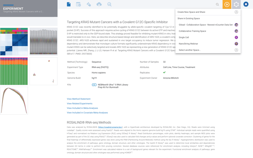This screenshot has height=158, width=253.
Task: Open View Included in Meta-Analyses link
Action: 82,108
